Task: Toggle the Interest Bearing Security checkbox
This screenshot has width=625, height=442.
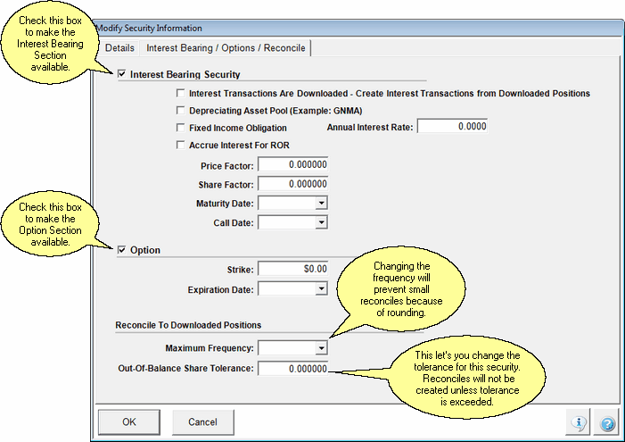Action: tap(122, 75)
